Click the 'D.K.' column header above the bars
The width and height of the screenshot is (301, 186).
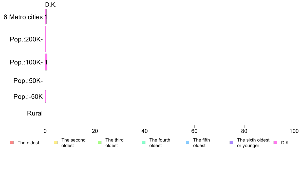(x=51, y=5)
